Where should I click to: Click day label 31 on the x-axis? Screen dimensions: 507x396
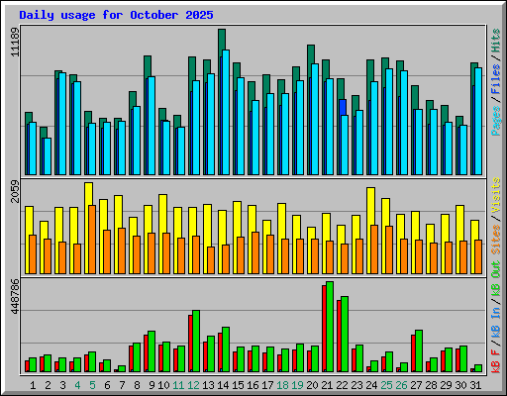475,385
